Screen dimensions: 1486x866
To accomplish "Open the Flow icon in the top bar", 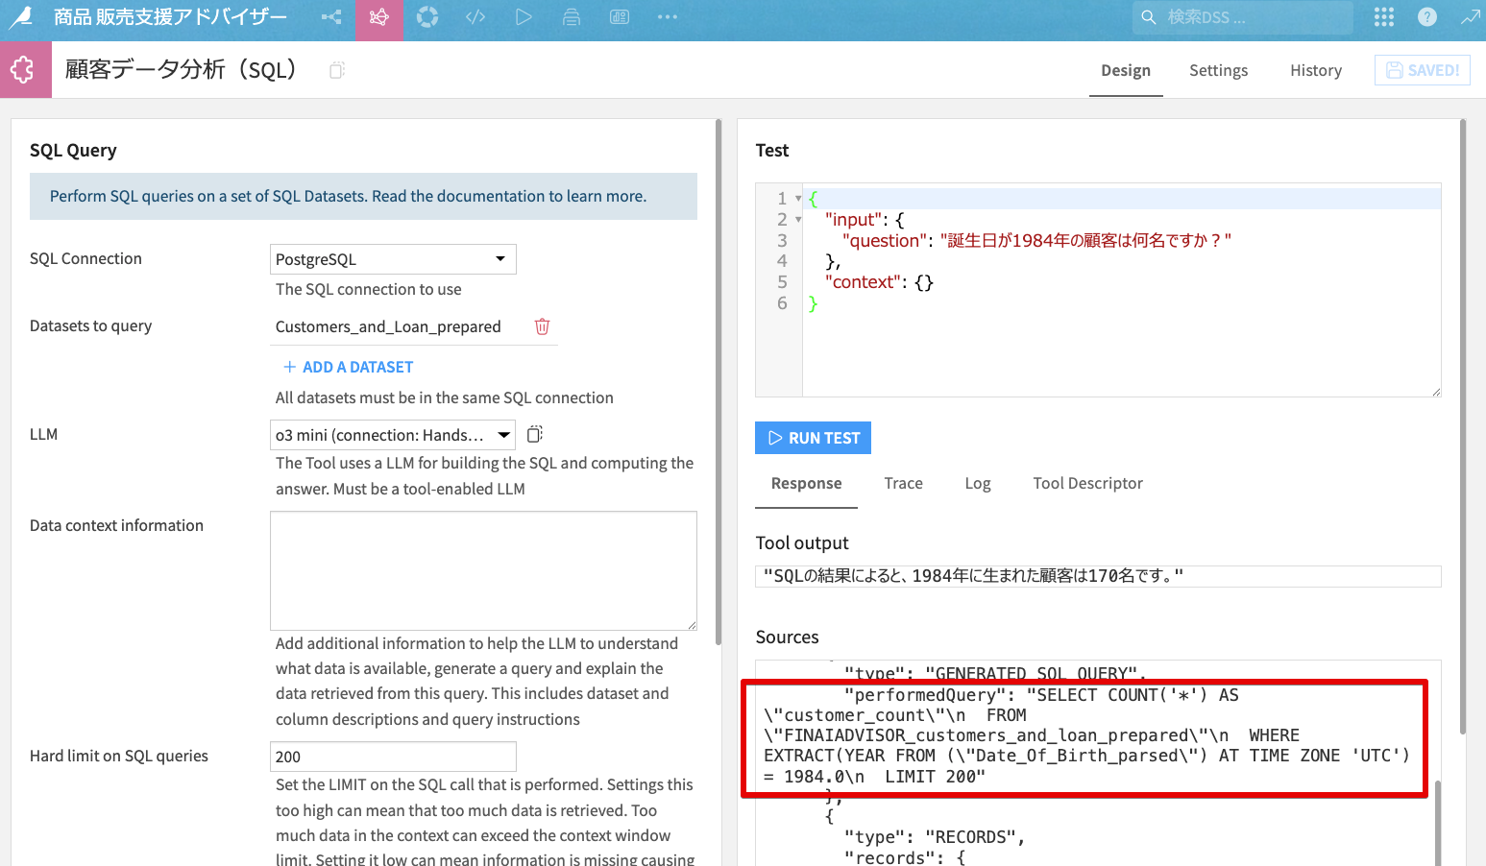I will [331, 17].
